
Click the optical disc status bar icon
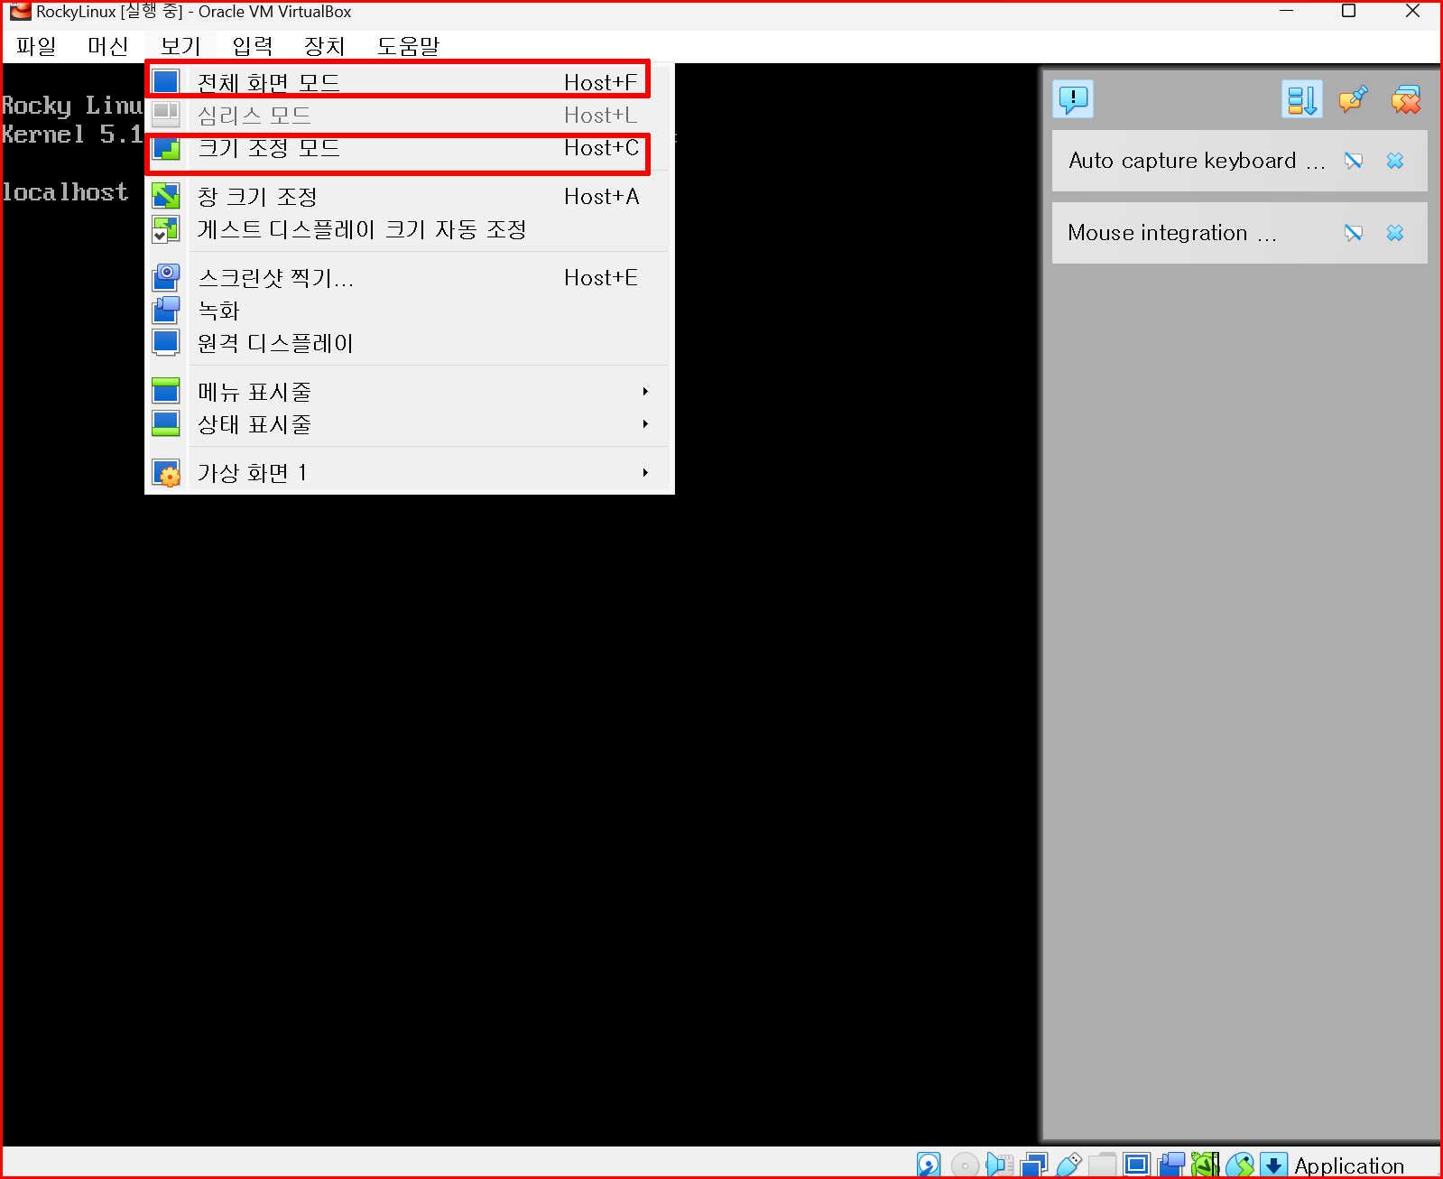[x=965, y=1165]
